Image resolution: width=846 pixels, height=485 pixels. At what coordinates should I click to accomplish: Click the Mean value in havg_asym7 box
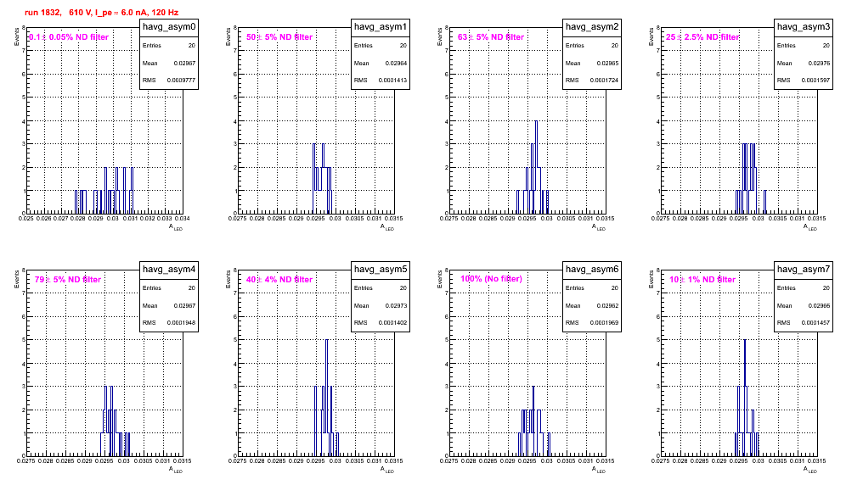point(819,305)
